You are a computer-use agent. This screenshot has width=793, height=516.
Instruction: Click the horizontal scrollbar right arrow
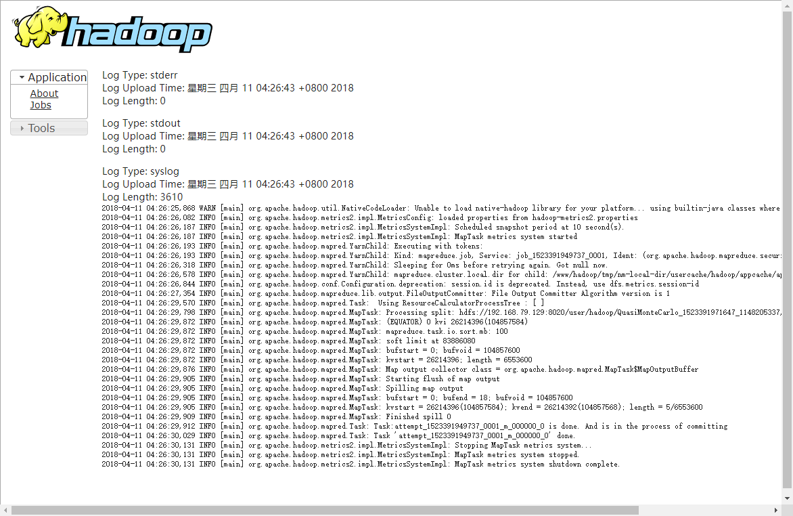click(776, 510)
